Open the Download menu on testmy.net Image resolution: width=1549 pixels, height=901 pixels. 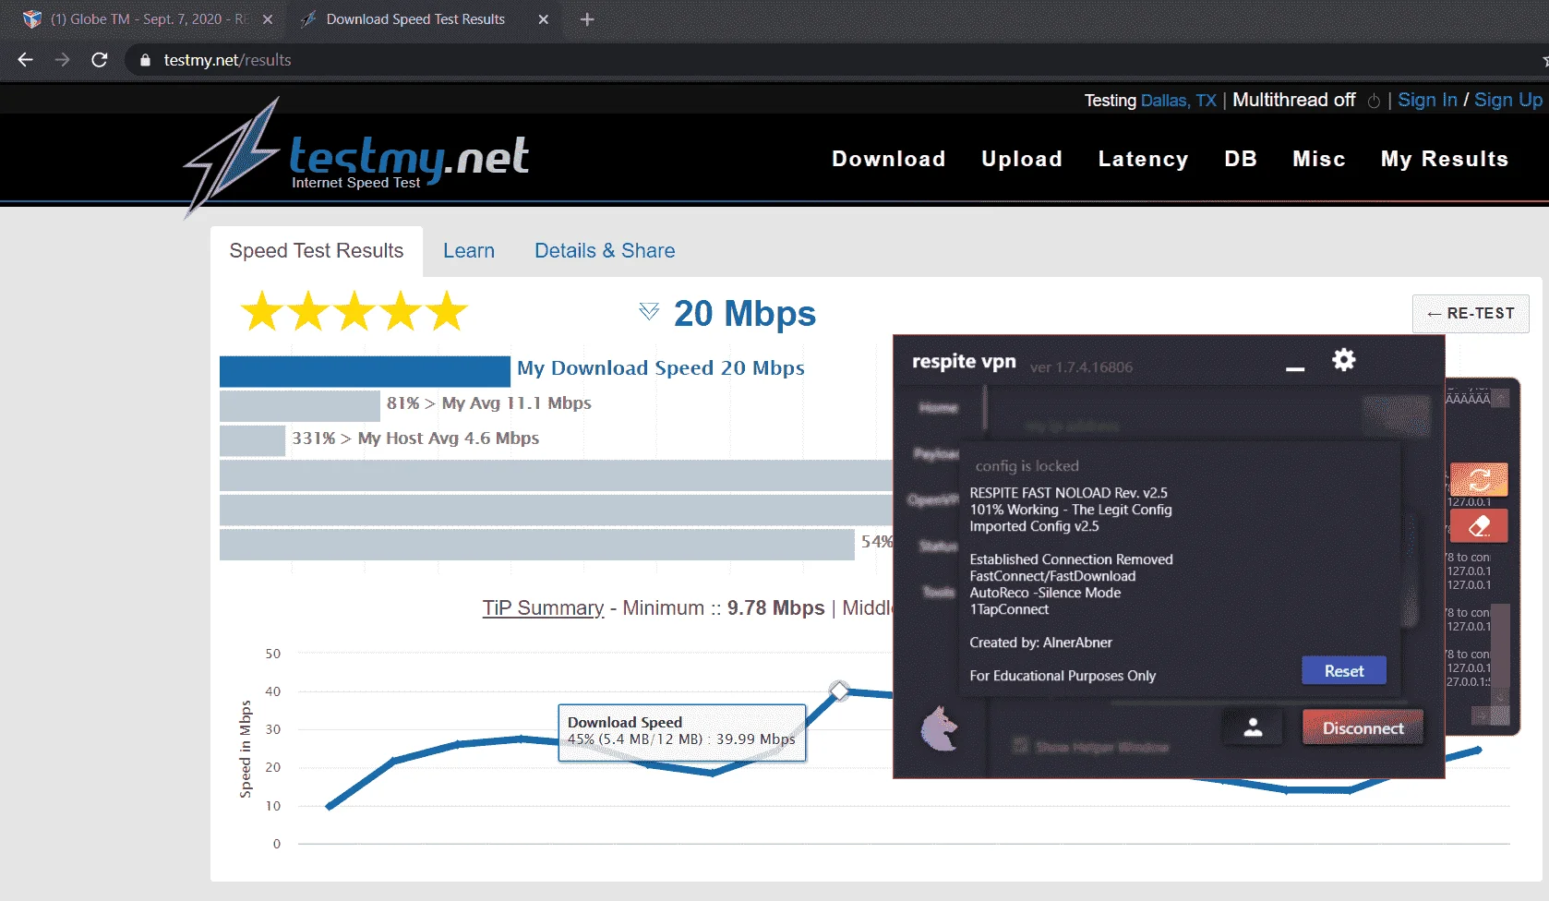(889, 159)
